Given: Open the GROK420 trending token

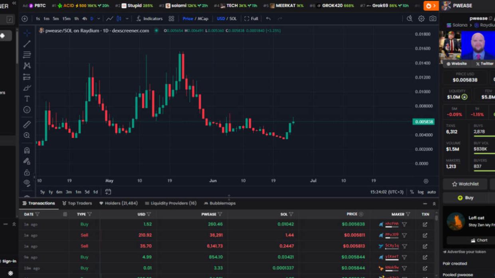Looking at the screenshot, I should tap(332, 6).
